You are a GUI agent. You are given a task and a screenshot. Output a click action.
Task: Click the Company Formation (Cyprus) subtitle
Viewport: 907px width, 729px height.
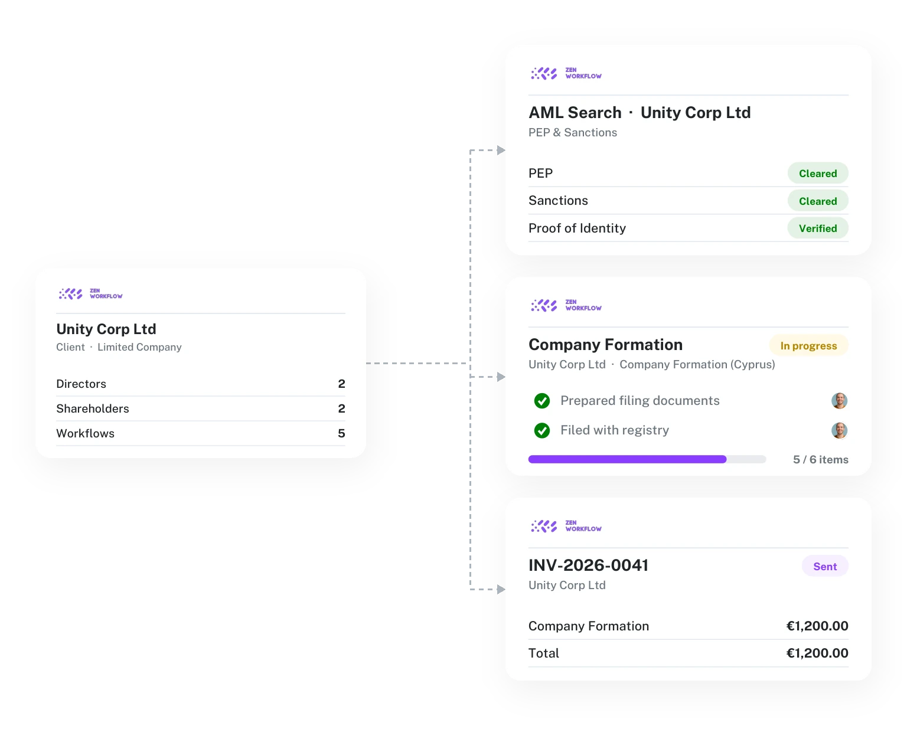coord(697,365)
